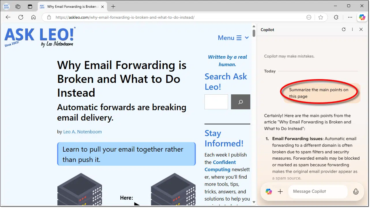Add this page to favorites star
The height and width of the screenshot is (208, 370).
321,17
